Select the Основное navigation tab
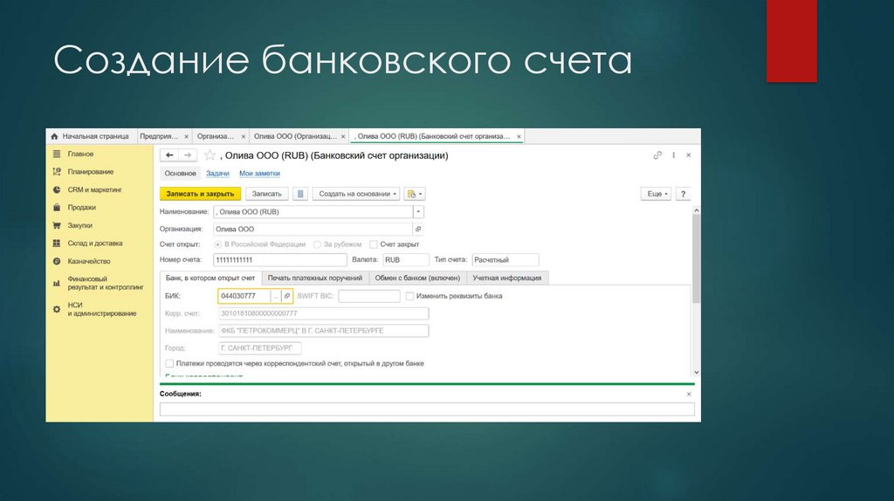Viewport: 894px width, 501px height. [180, 174]
